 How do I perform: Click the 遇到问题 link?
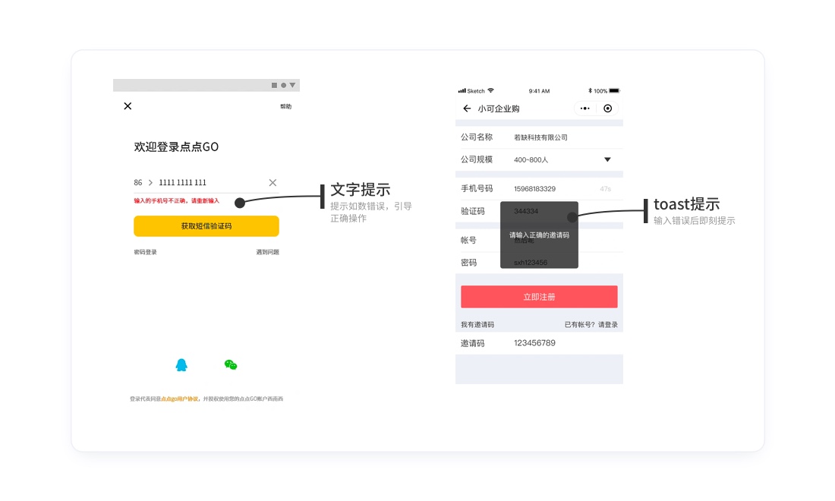coord(267,252)
